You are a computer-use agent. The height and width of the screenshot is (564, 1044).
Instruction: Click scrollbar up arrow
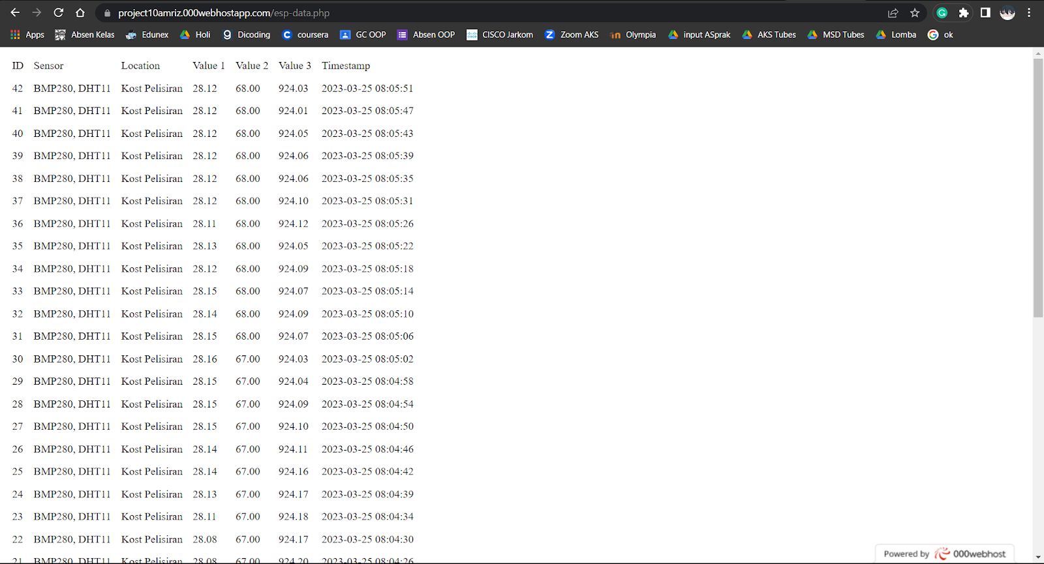pyautogui.click(x=1038, y=52)
